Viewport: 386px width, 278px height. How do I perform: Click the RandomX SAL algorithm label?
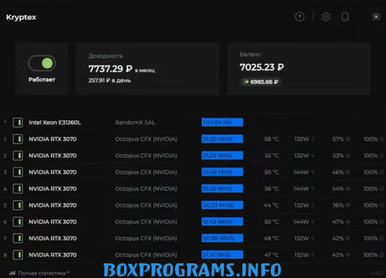[135, 122]
